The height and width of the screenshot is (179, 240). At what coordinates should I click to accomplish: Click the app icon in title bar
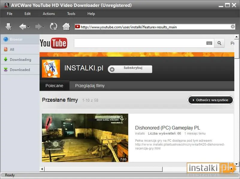coord(7,5)
